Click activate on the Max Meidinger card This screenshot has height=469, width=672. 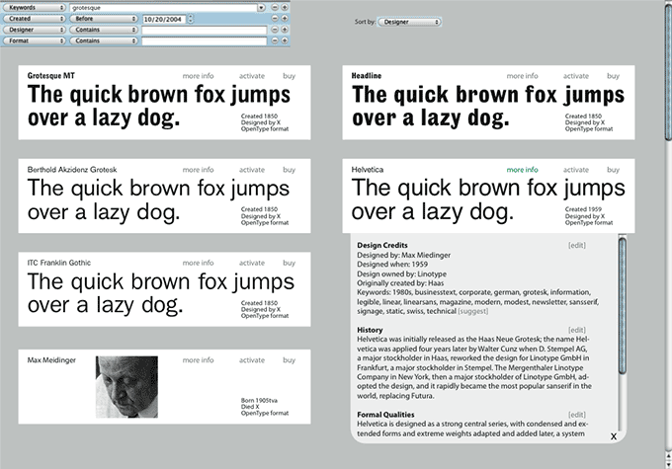tap(252, 360)
